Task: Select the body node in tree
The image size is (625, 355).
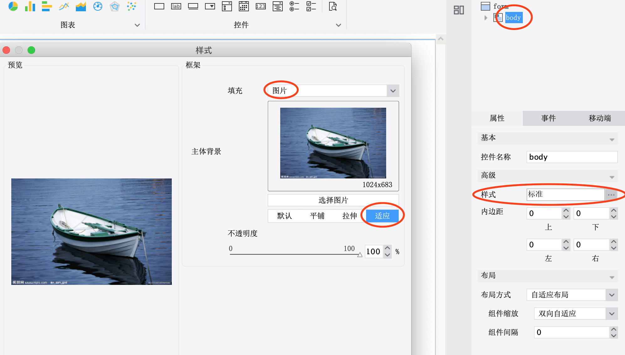Action: pos(513,18)
